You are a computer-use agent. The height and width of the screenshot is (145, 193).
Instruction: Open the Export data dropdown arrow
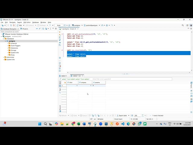[x=129, y=115]
